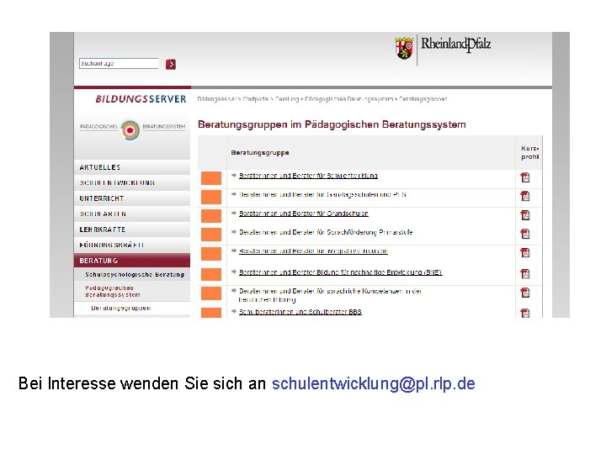
Task: Select Beratungsgruppen in the sidebar submenu
Action: click(121, 308)
